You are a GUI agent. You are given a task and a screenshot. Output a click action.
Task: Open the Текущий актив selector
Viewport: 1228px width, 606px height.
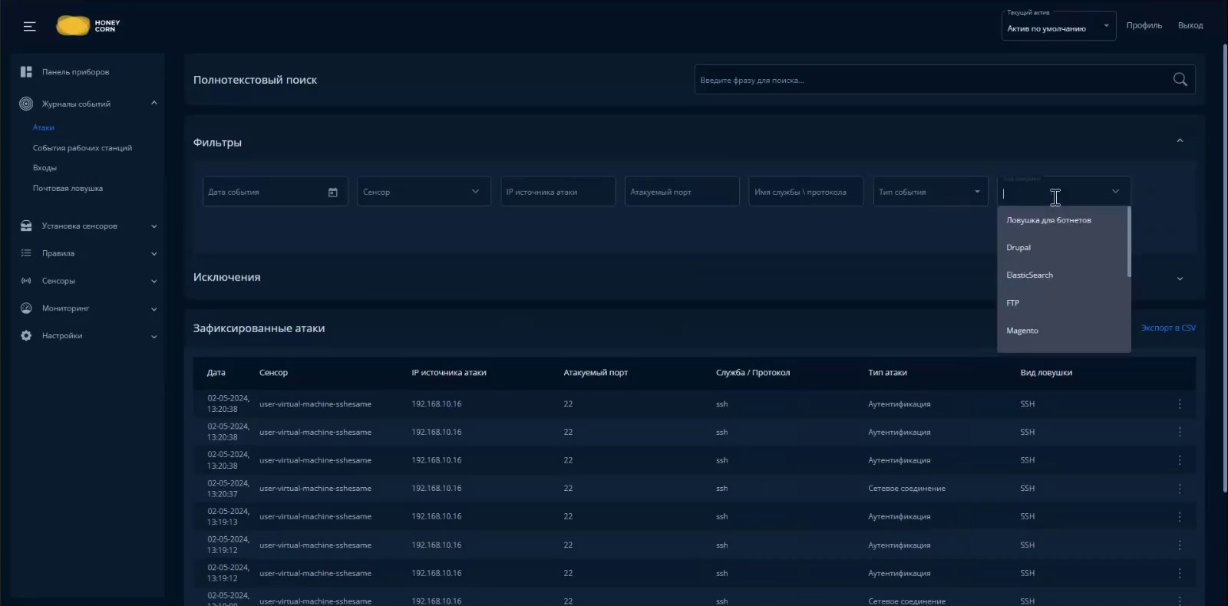coord(1058,26)
